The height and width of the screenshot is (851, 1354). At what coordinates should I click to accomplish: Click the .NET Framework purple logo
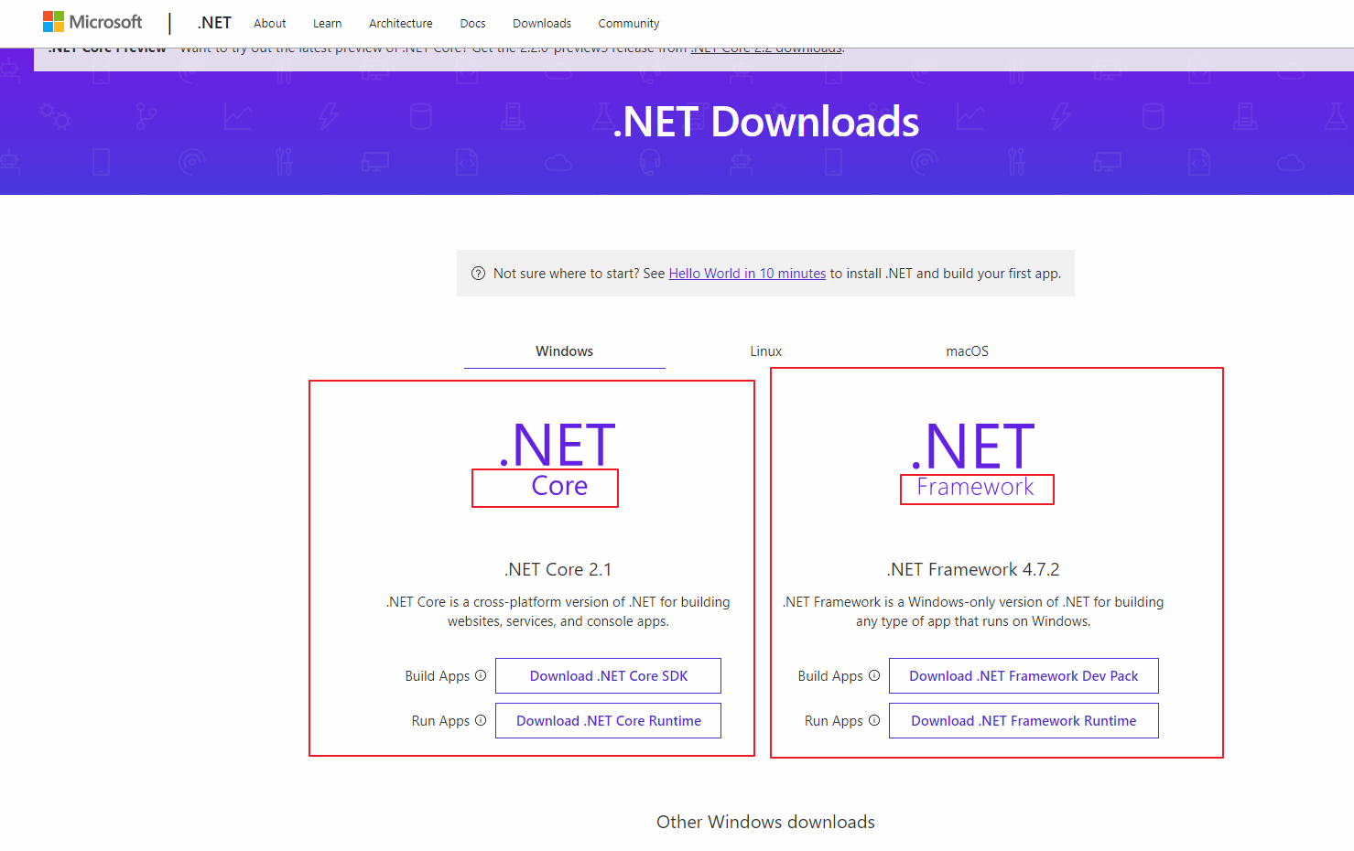pos(975,458)
